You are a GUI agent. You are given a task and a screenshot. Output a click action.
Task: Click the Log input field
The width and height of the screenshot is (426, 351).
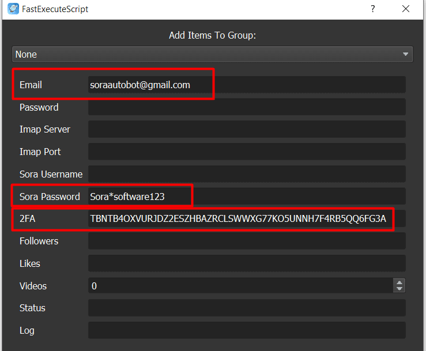coord(247,330)
